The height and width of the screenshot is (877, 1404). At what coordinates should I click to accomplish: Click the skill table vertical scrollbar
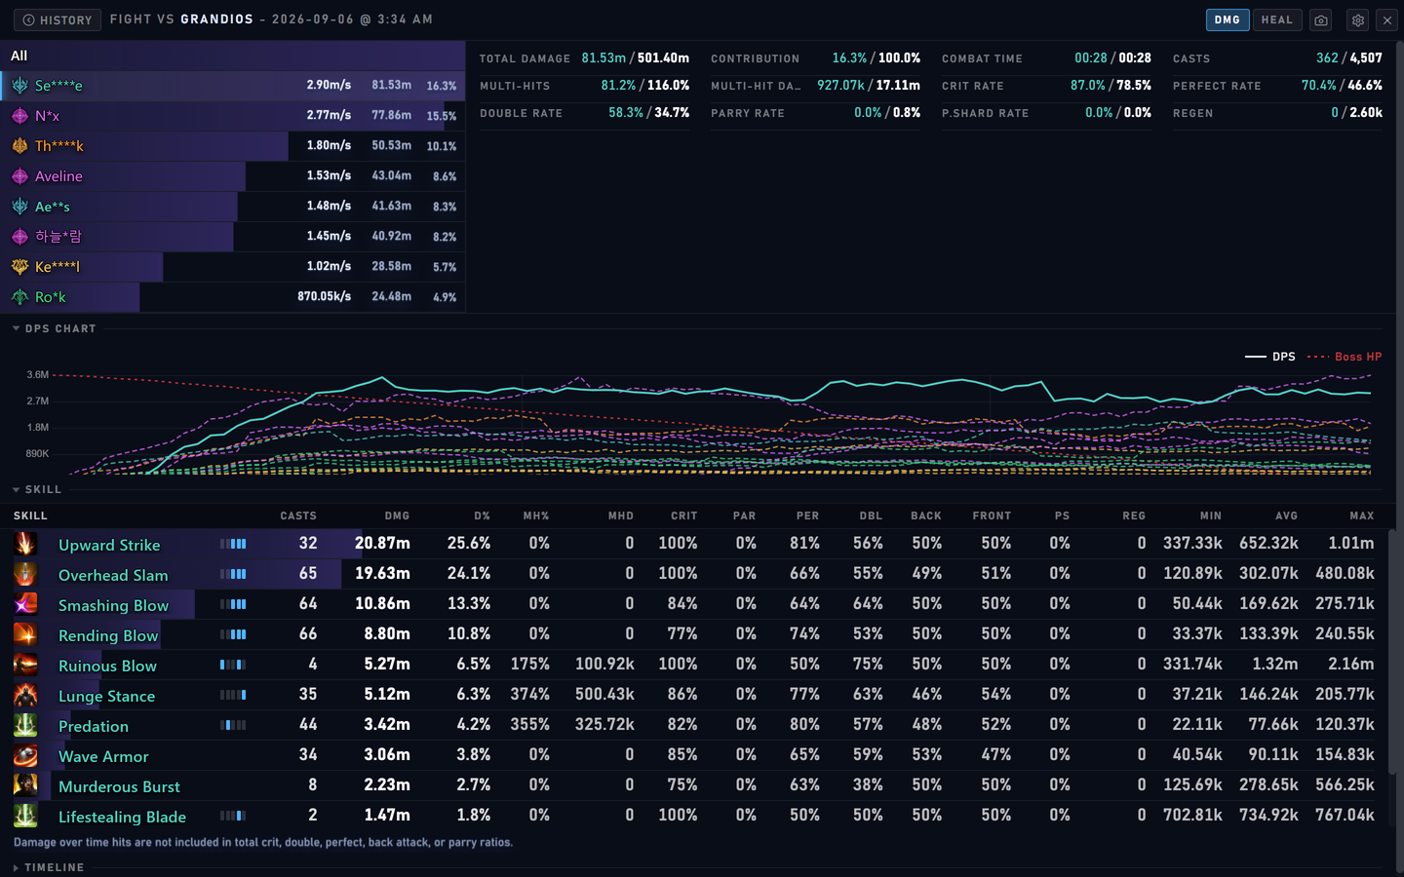pyautogui.click(x=1391, y=653)
